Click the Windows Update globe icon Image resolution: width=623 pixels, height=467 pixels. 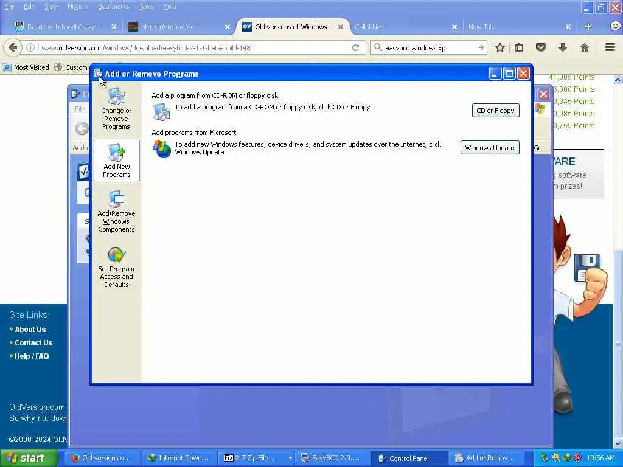161,149
